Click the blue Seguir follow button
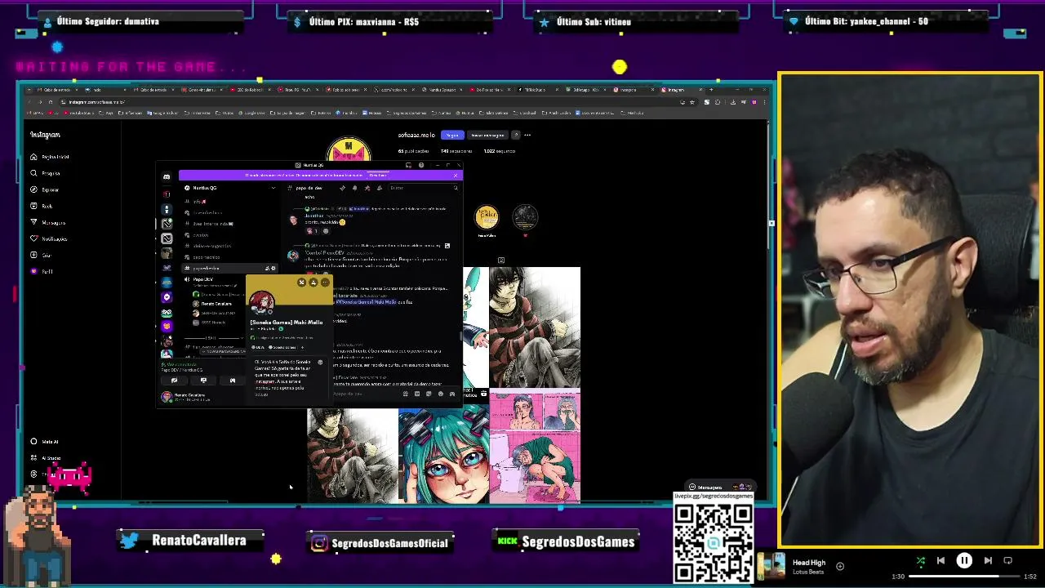 click(x=452, y=135)
